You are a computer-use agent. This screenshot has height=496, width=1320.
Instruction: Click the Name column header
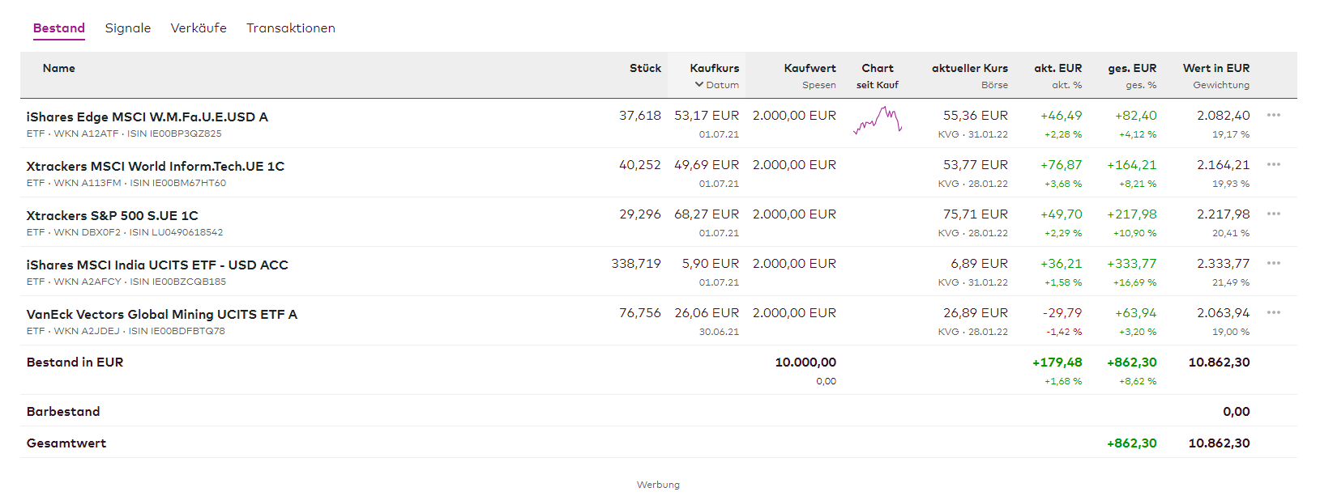tap(59, 69)
